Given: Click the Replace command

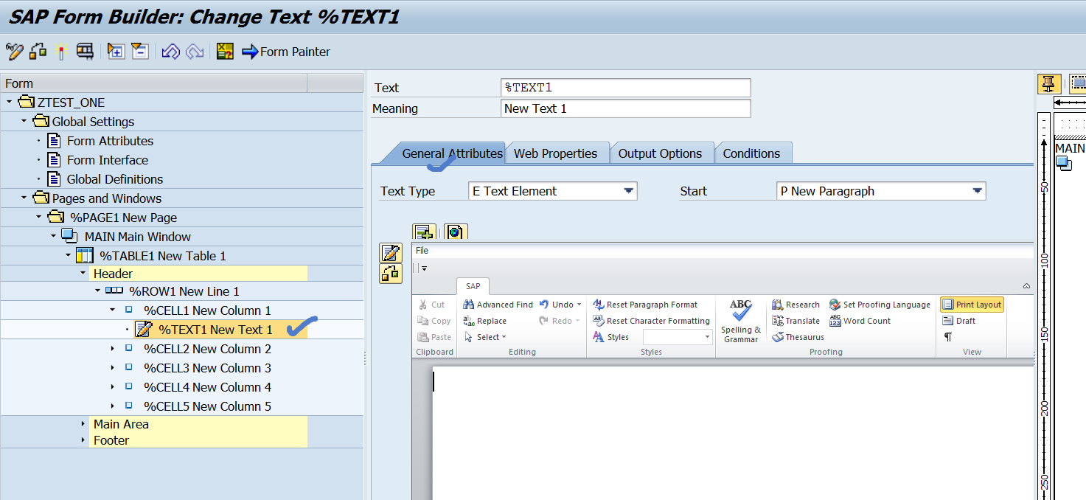Looking at the screenshot, I should click(484, 321).
